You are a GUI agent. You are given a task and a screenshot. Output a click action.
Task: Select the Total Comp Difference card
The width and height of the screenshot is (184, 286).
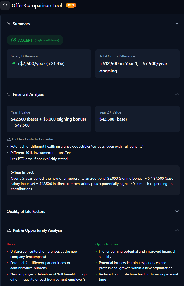pyautogui.click(x=137, y=63)
